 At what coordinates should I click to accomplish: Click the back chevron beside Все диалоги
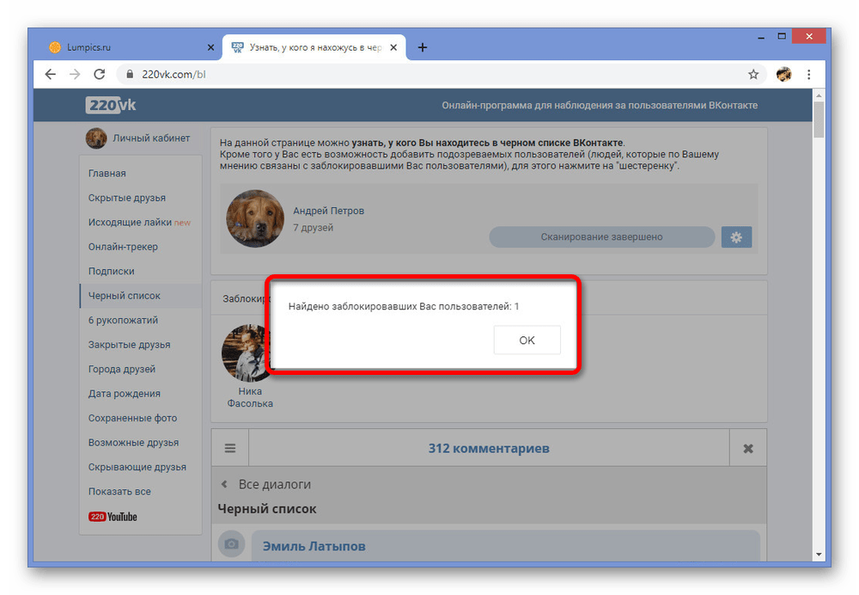click(x=224, y=484)
